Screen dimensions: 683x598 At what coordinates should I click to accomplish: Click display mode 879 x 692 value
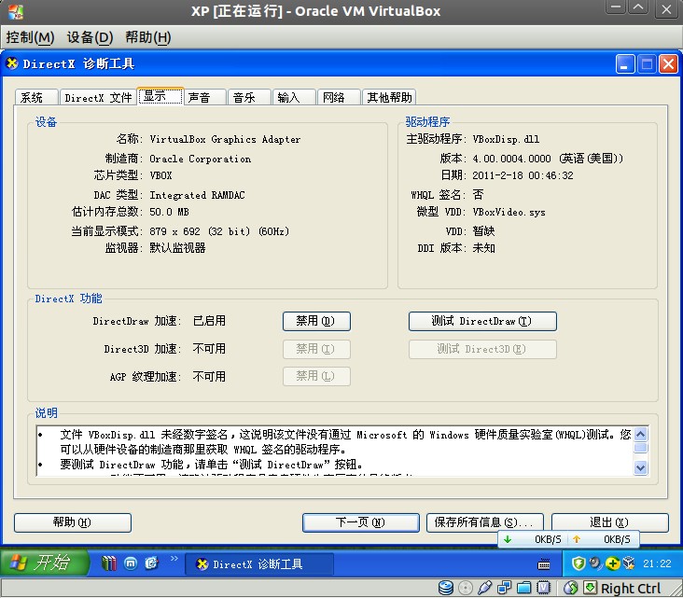click(219, 231)
